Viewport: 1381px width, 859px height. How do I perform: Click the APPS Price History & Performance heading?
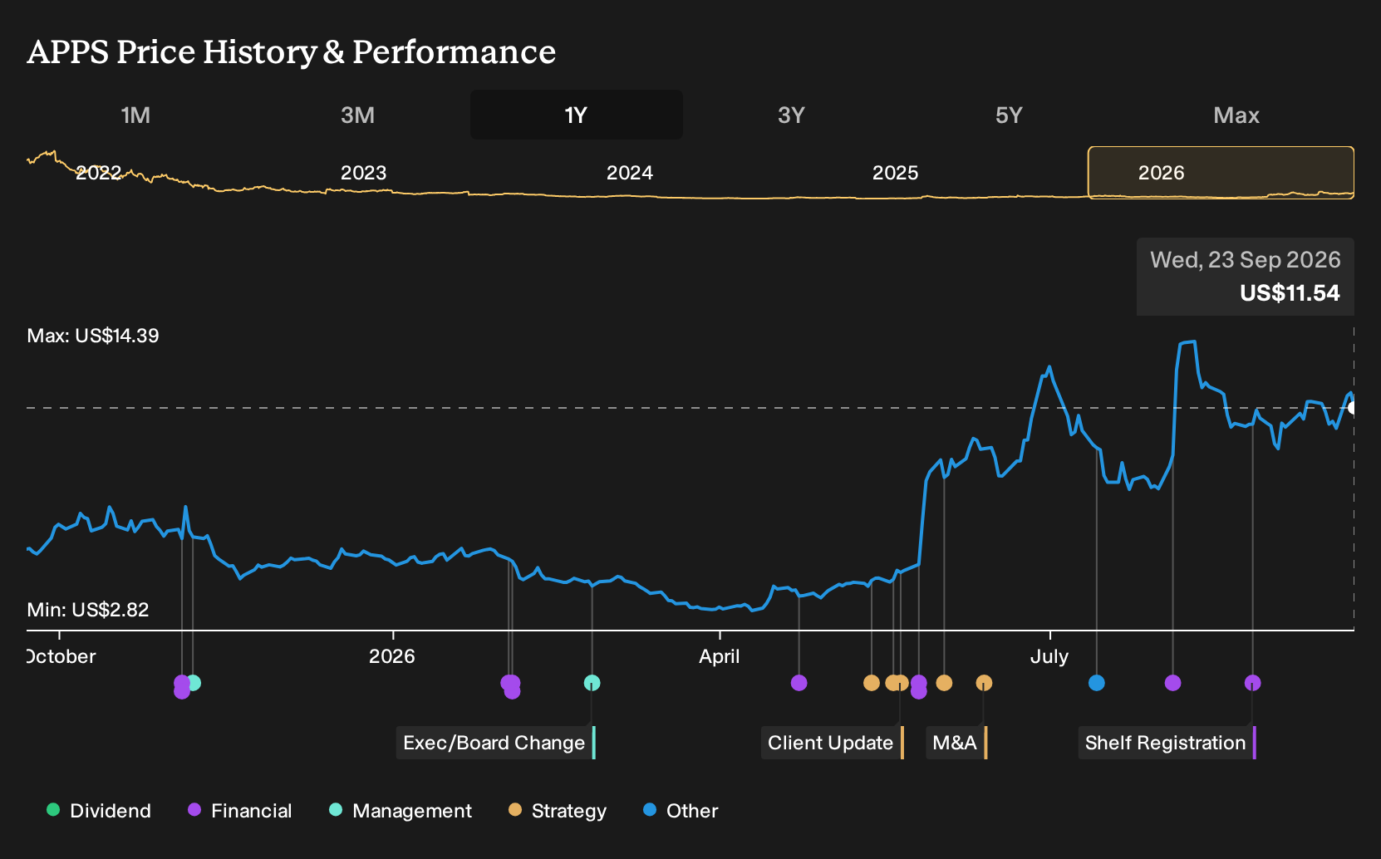click(291, 52)
